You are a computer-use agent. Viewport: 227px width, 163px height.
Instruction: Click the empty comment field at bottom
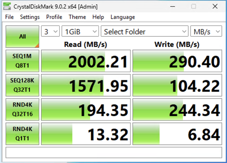click(114, 153)
